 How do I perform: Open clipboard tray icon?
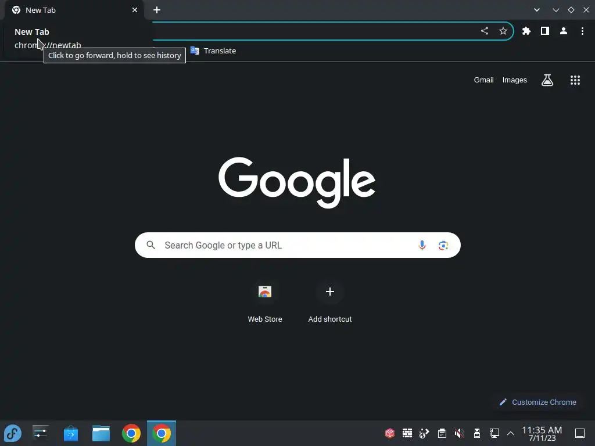[442, 433]
